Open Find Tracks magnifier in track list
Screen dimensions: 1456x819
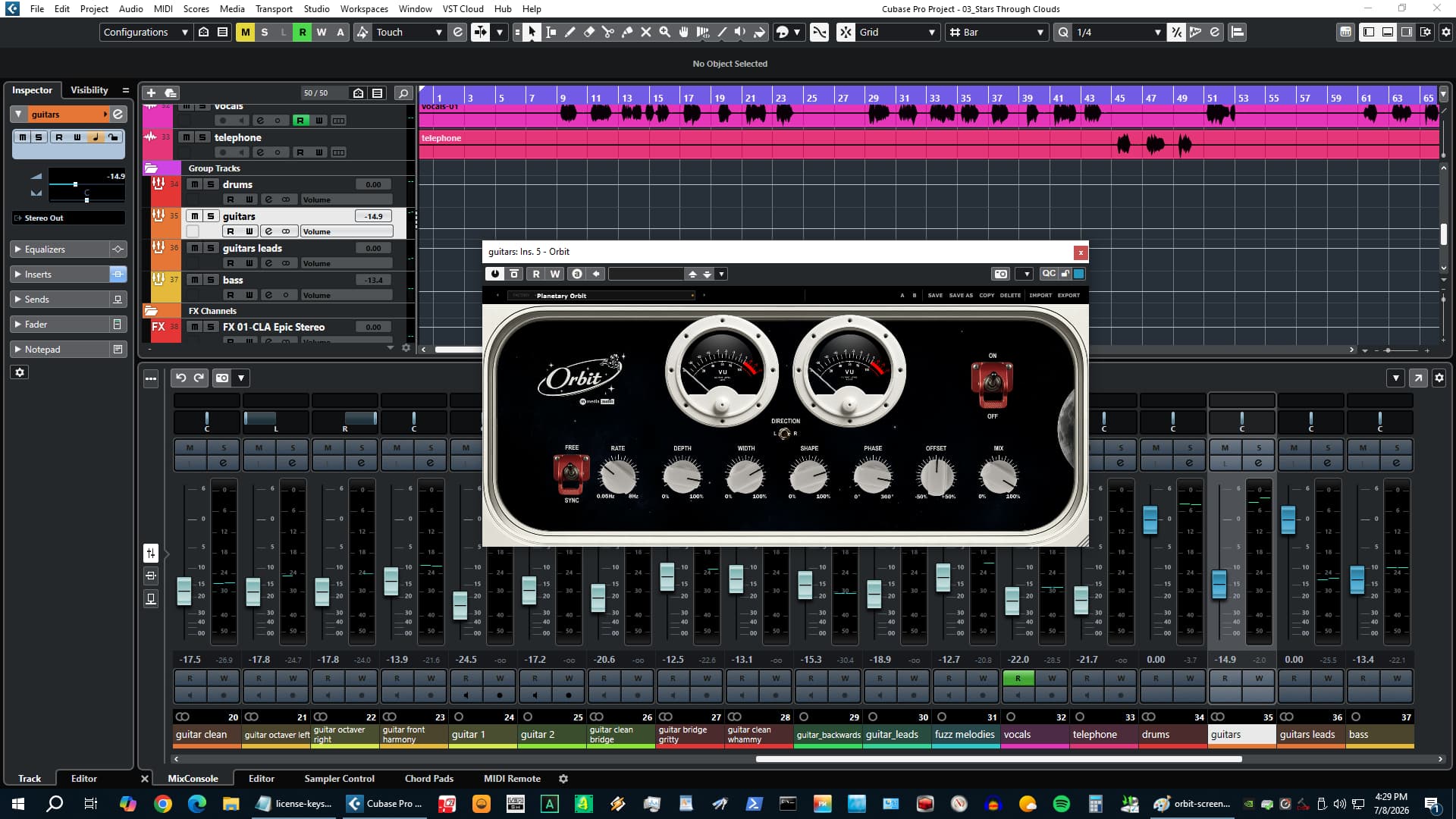tap(403, 93)
